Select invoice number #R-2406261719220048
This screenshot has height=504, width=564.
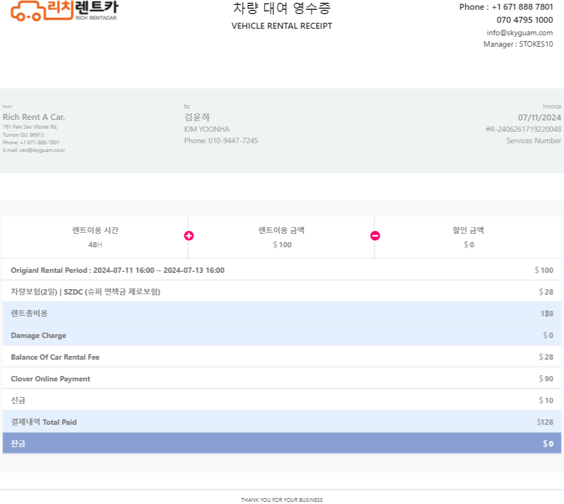pos(523,129)
